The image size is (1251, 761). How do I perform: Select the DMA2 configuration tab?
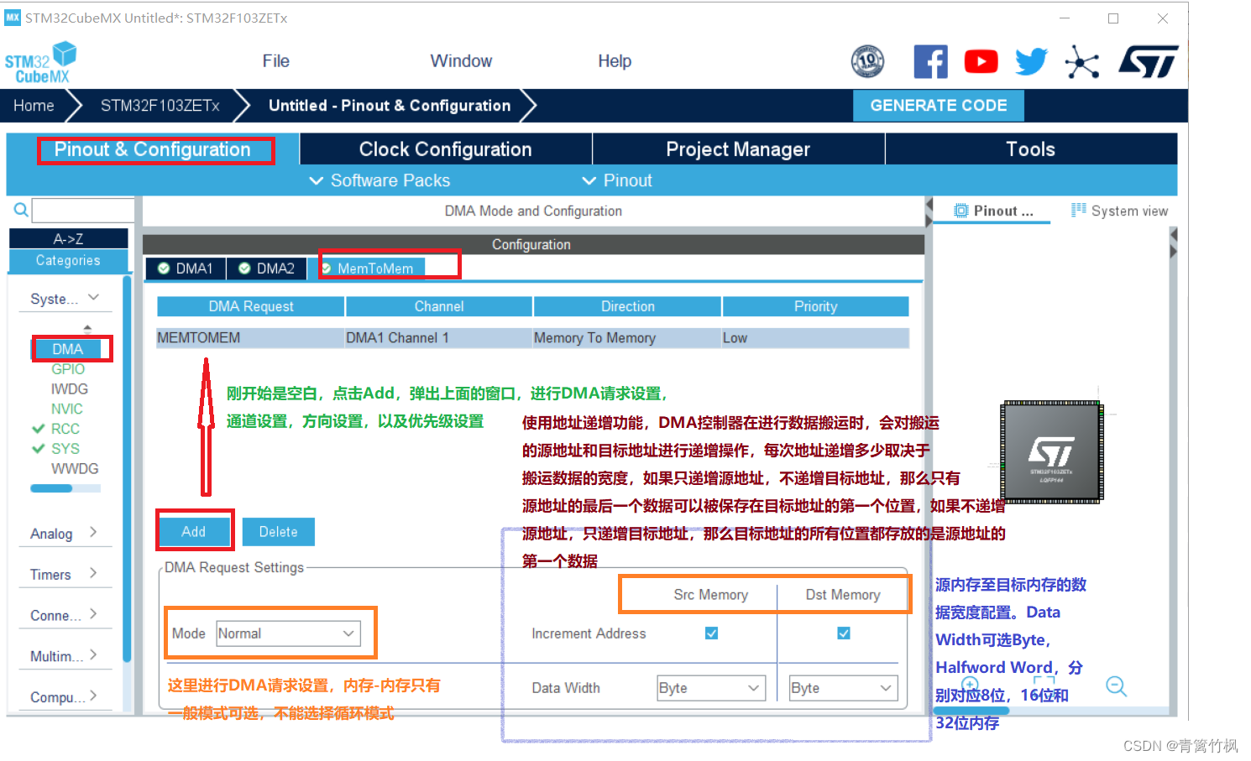coord(266,268)
